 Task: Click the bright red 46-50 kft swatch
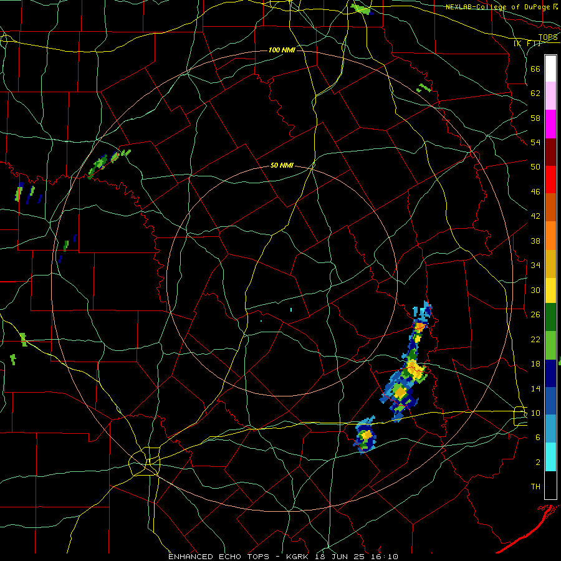tap(550, 180)
